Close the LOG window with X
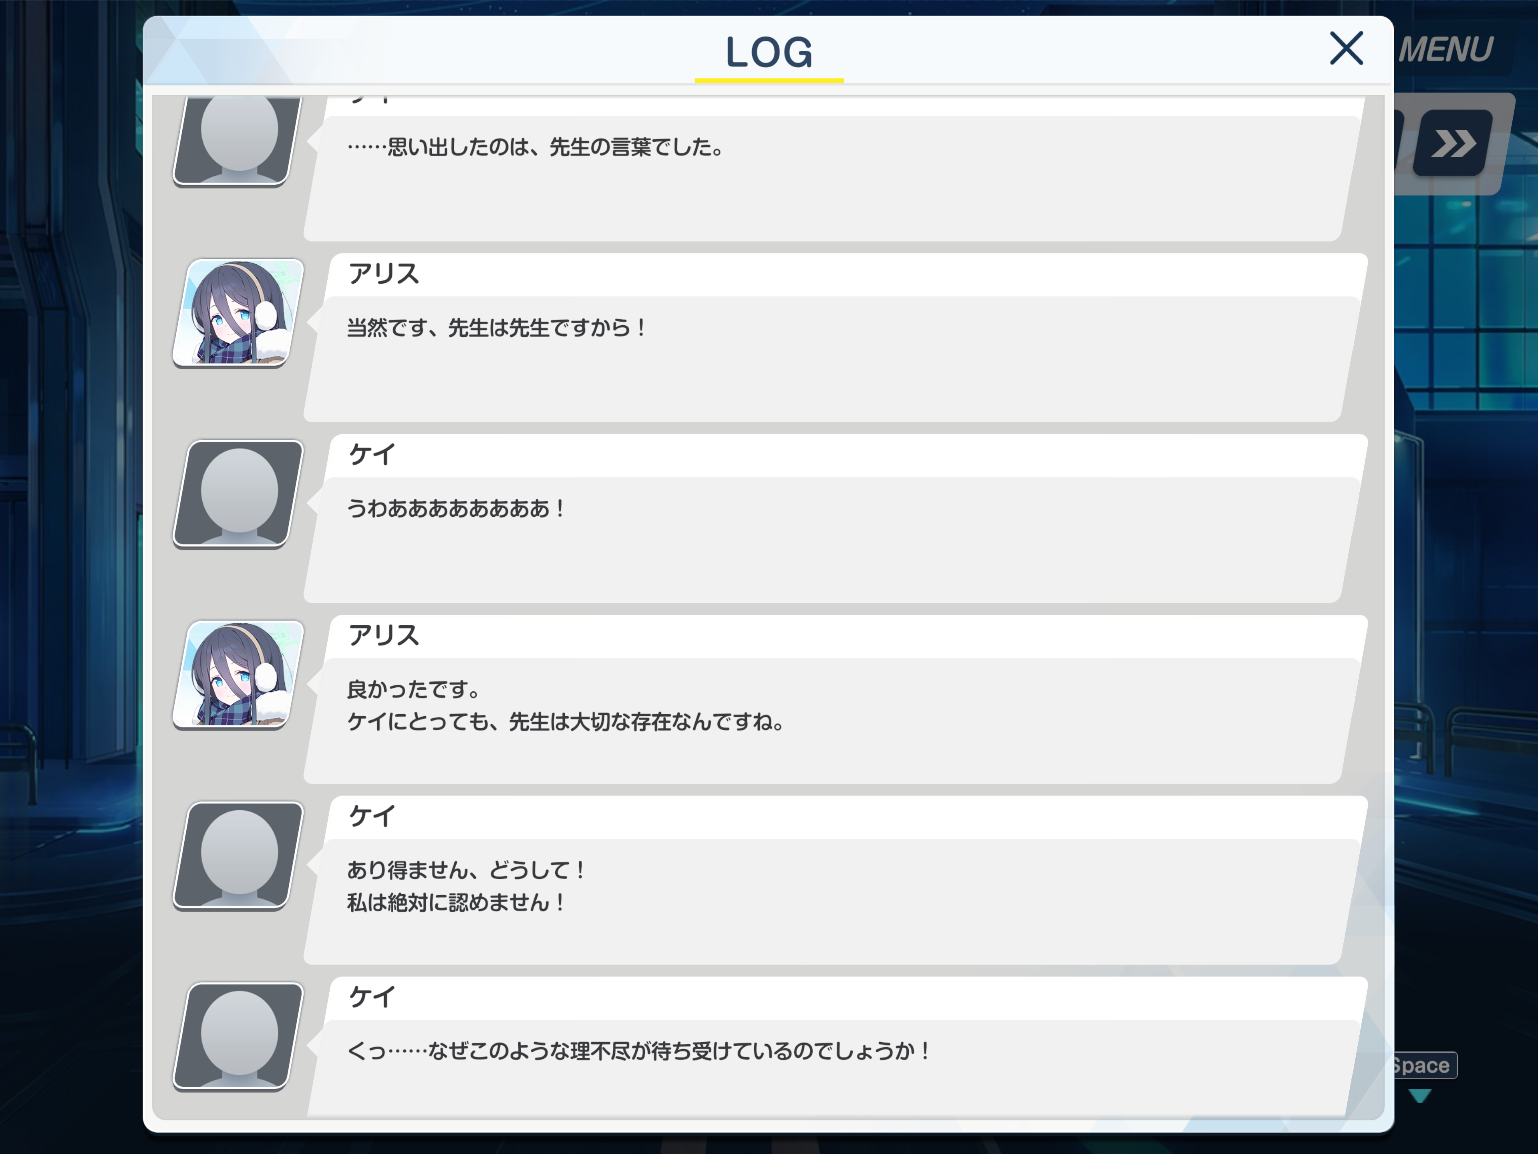This screenshot has height=1154, width=1538. (1346, 48)
